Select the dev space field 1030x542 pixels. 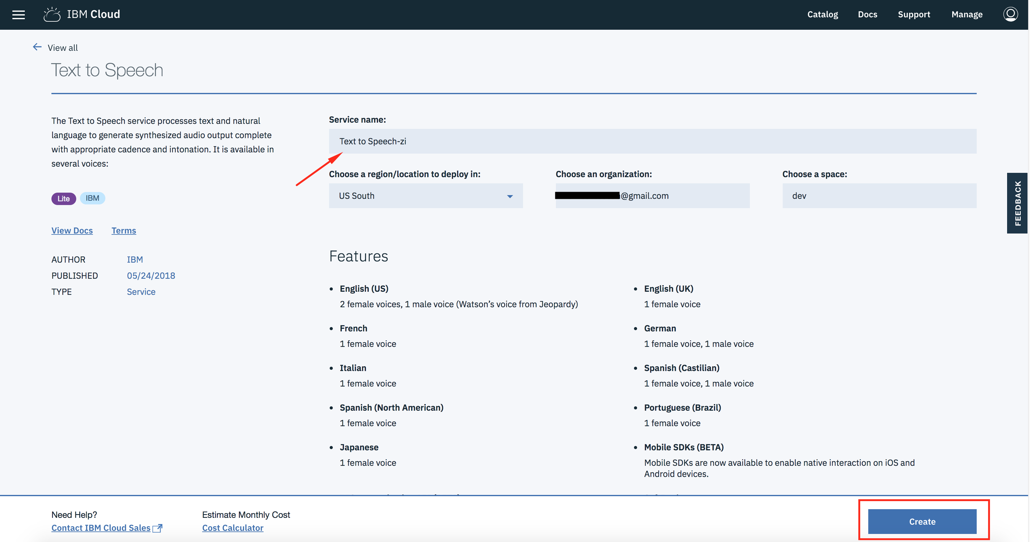pos(879,196)
